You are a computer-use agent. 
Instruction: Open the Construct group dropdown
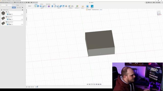pyautogui.click(x=77, y=8)
